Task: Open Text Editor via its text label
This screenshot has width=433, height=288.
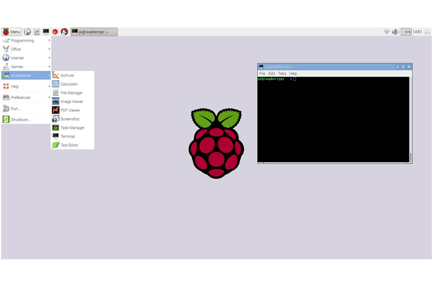Action: [69, 145]
